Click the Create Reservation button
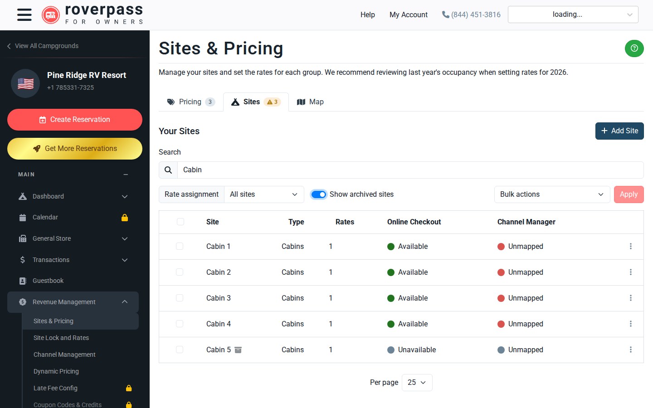653x408 pixels. click(x=75, y=120)
